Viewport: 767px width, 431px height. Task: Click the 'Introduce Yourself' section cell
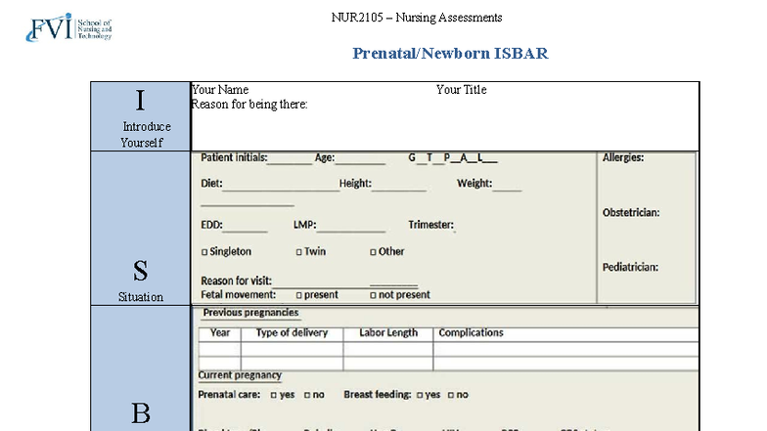[141, 116]
